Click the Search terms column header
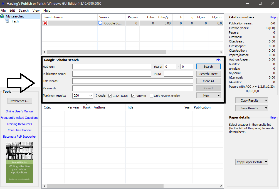 click(70, 17)
